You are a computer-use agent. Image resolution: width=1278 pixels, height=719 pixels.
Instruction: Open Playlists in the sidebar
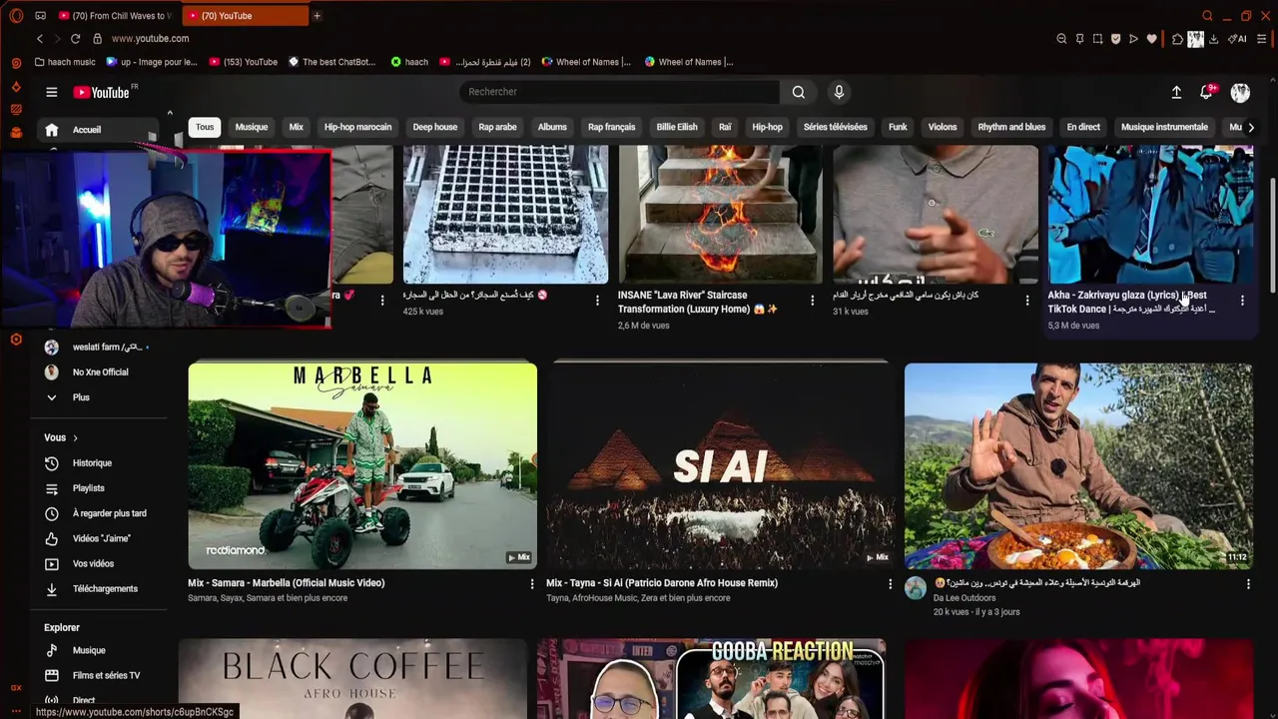[x=88, y=488]
